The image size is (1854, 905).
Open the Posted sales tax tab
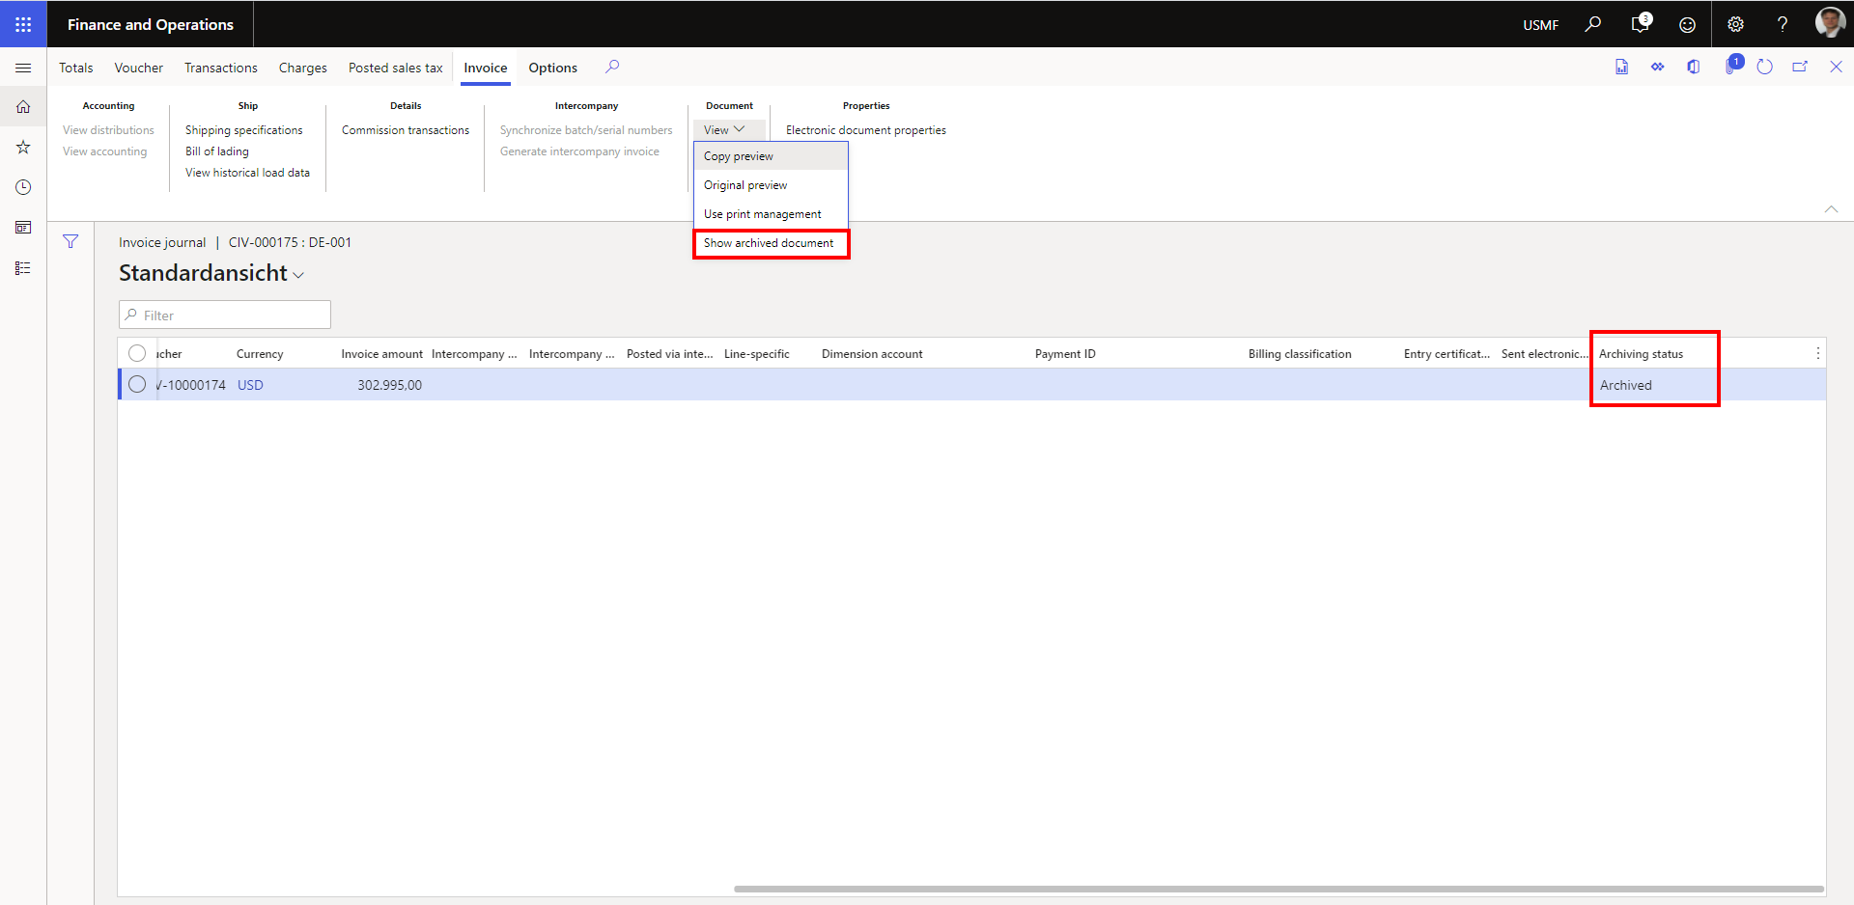[396, 68]
